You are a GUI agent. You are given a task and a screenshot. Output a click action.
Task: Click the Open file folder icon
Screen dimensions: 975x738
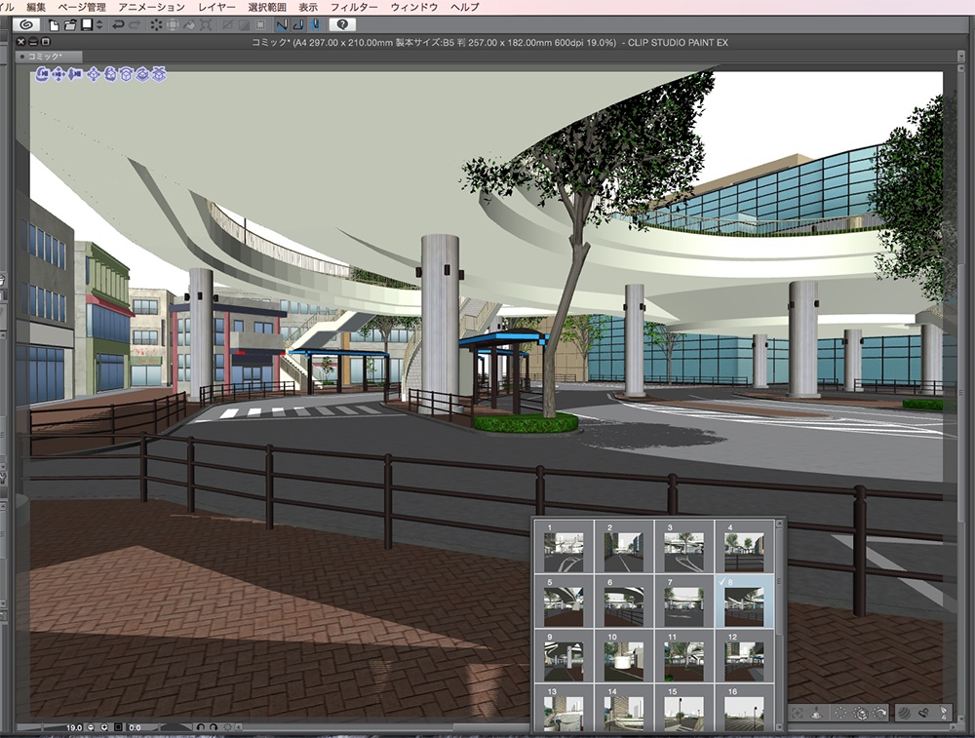(x=70, y=25)
